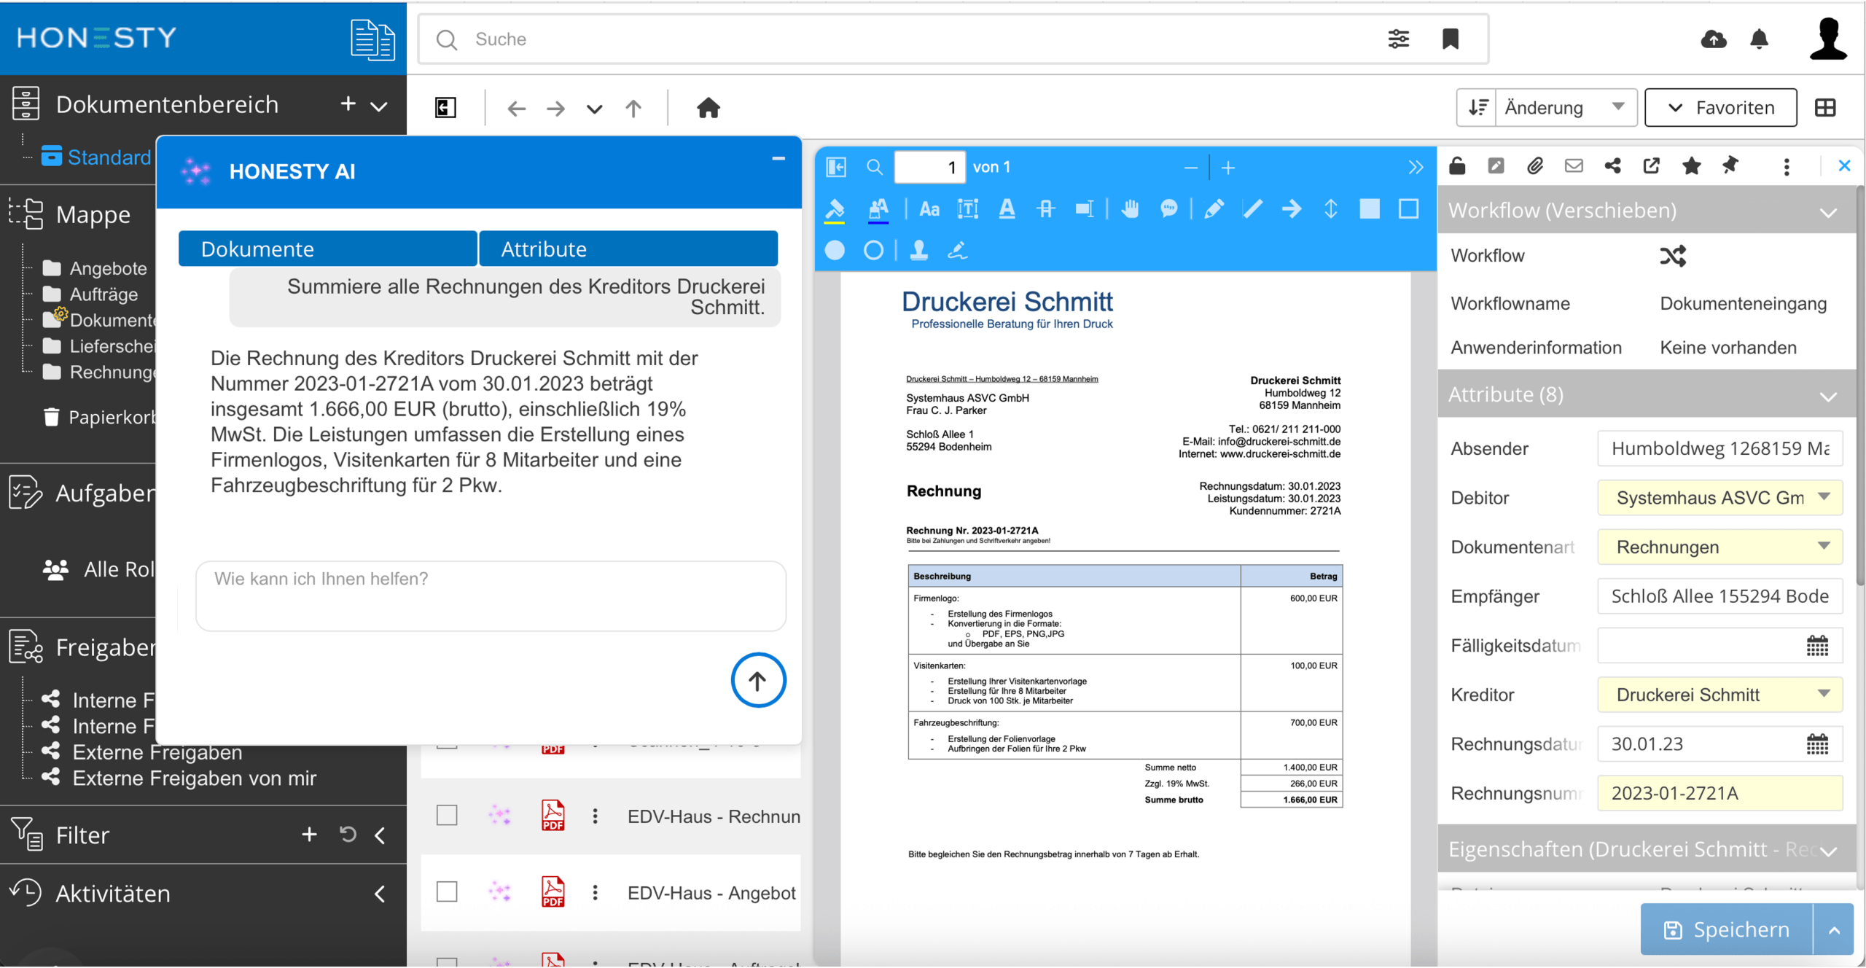The height and width of the screenshot is (968, 1866).
Task: Expand Dokumentenbereich chevron
Action: click(x=379, y=106)
